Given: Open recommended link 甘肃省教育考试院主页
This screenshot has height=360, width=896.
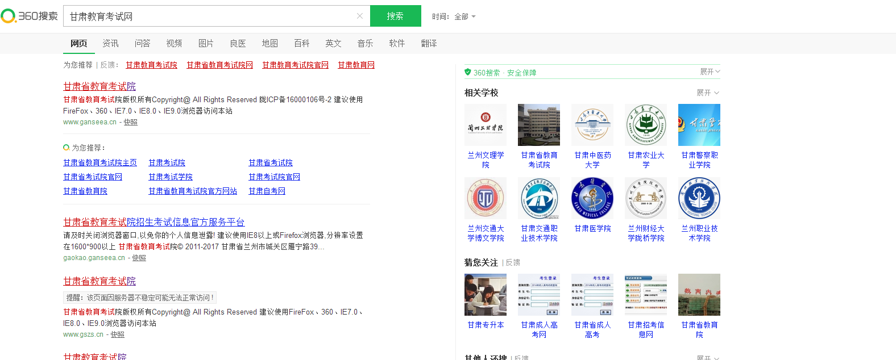Looking at the screenshot, I should click(100, 162).
